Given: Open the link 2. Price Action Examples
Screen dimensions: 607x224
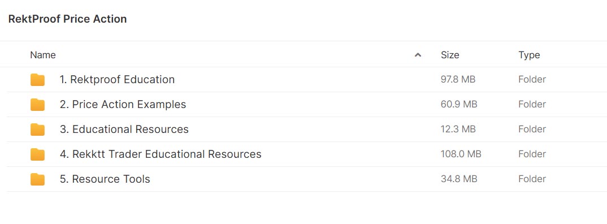Looking at the screenshot, I should point(123,104).
